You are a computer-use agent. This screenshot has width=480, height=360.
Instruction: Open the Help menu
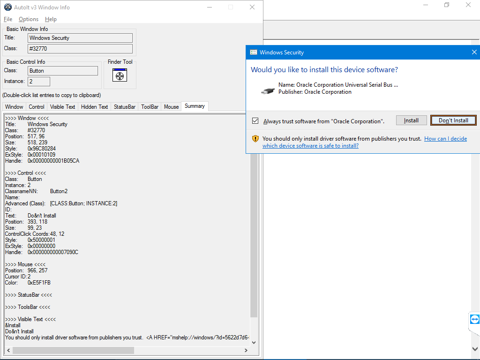click(x=51, y=19)
